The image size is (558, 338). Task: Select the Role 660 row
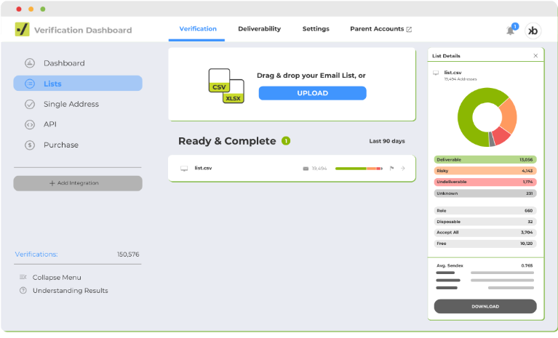485,211
